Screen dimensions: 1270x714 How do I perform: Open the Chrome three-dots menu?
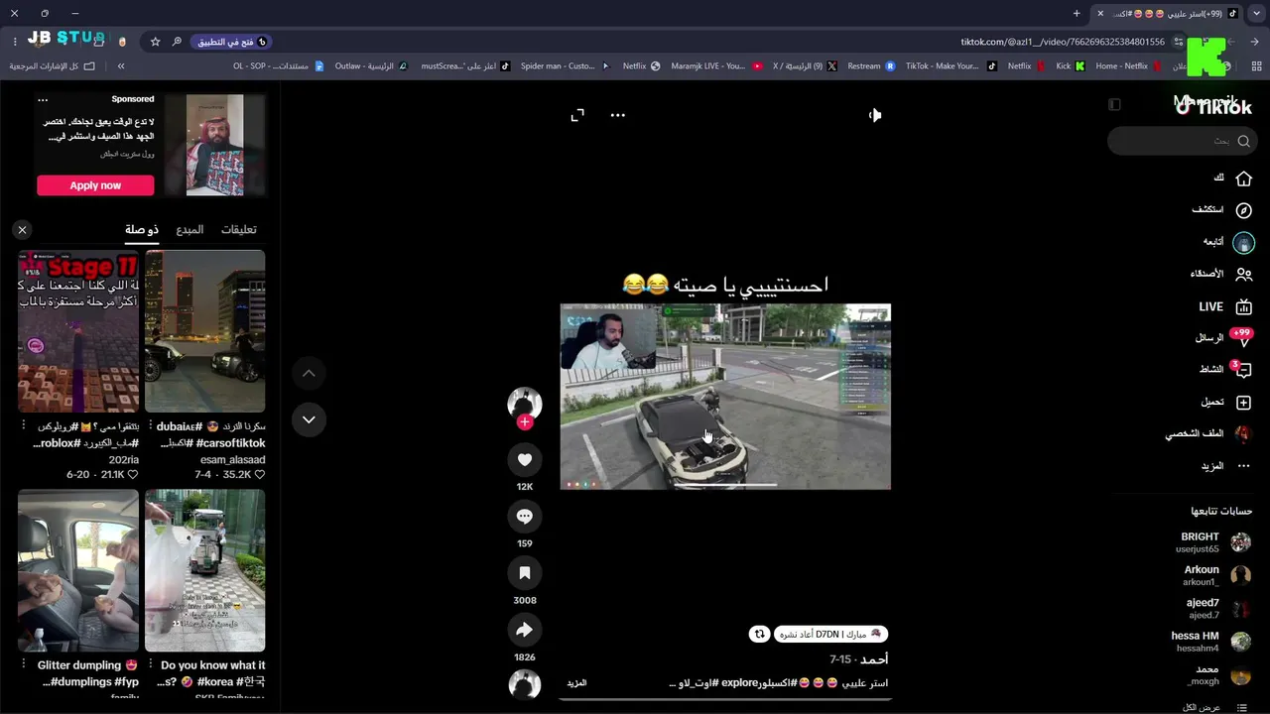15,42
